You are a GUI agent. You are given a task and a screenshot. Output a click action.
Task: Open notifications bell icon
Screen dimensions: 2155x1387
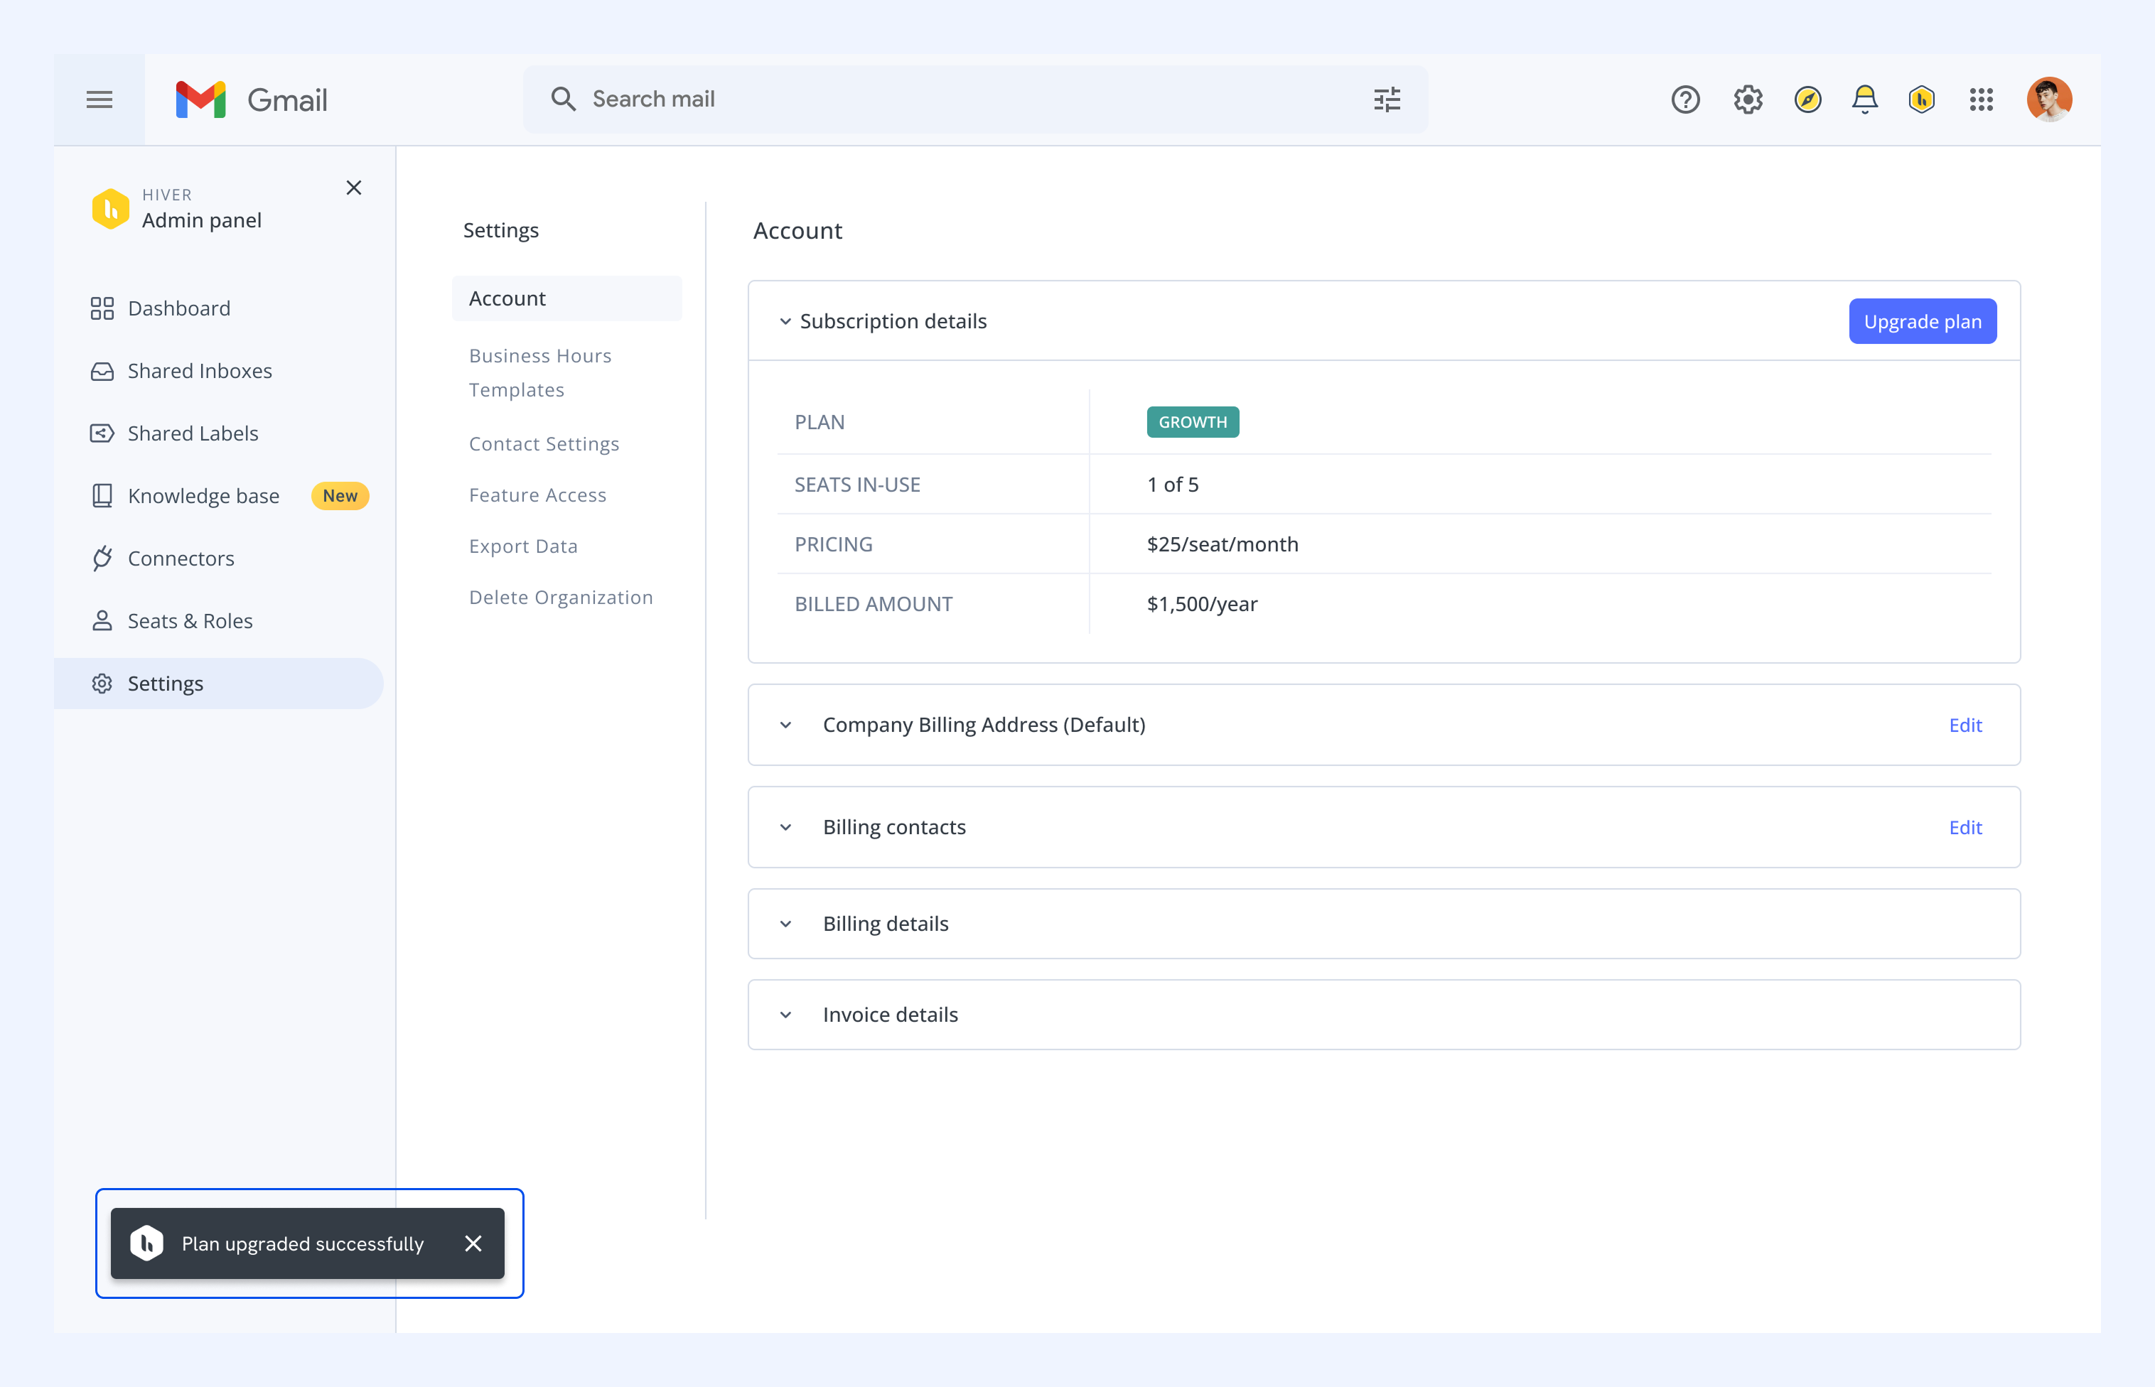coord(1864,99)
